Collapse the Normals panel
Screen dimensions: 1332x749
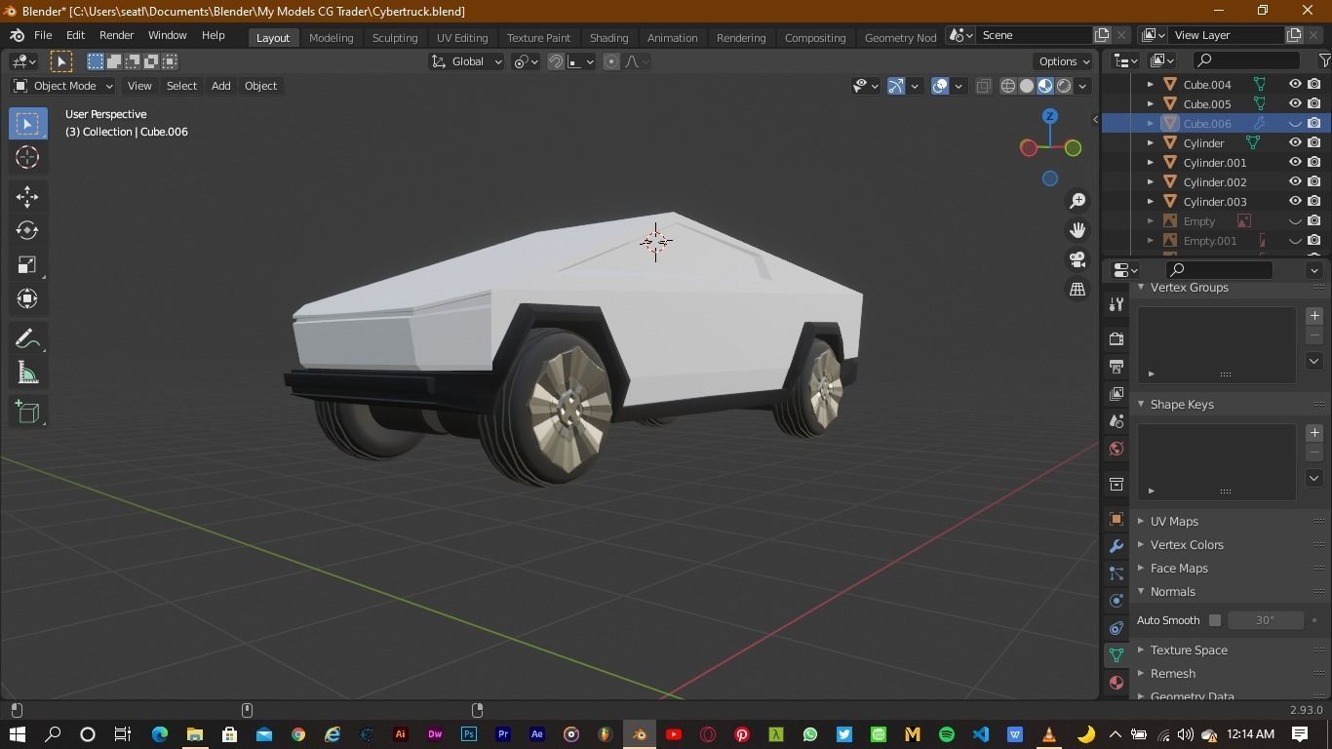click(x=1172, y=592)
